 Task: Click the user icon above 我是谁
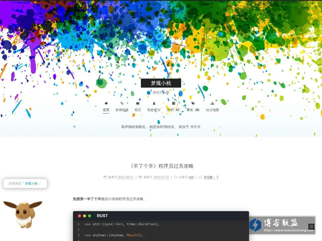154,103
